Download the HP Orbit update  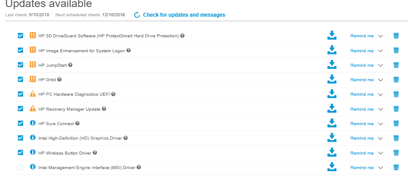[331, 79]
